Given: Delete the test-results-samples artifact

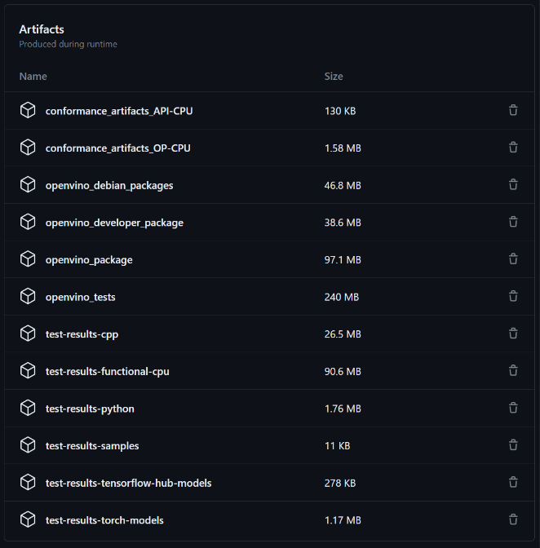Looking at the screenshot, I should (513, 445).
